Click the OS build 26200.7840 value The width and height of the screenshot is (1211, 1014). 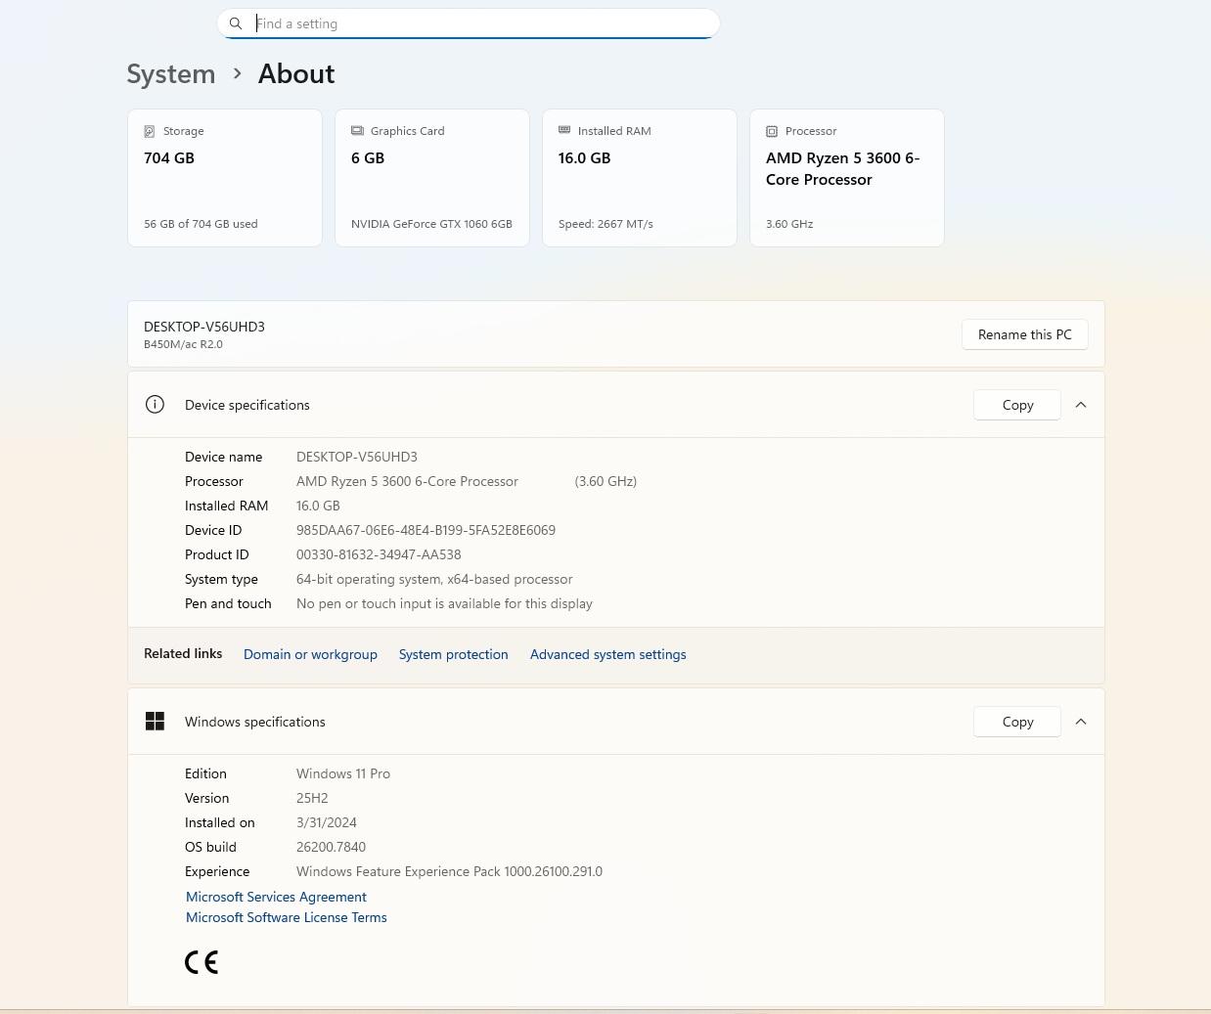pyautogui.click(x=331, y=847)
